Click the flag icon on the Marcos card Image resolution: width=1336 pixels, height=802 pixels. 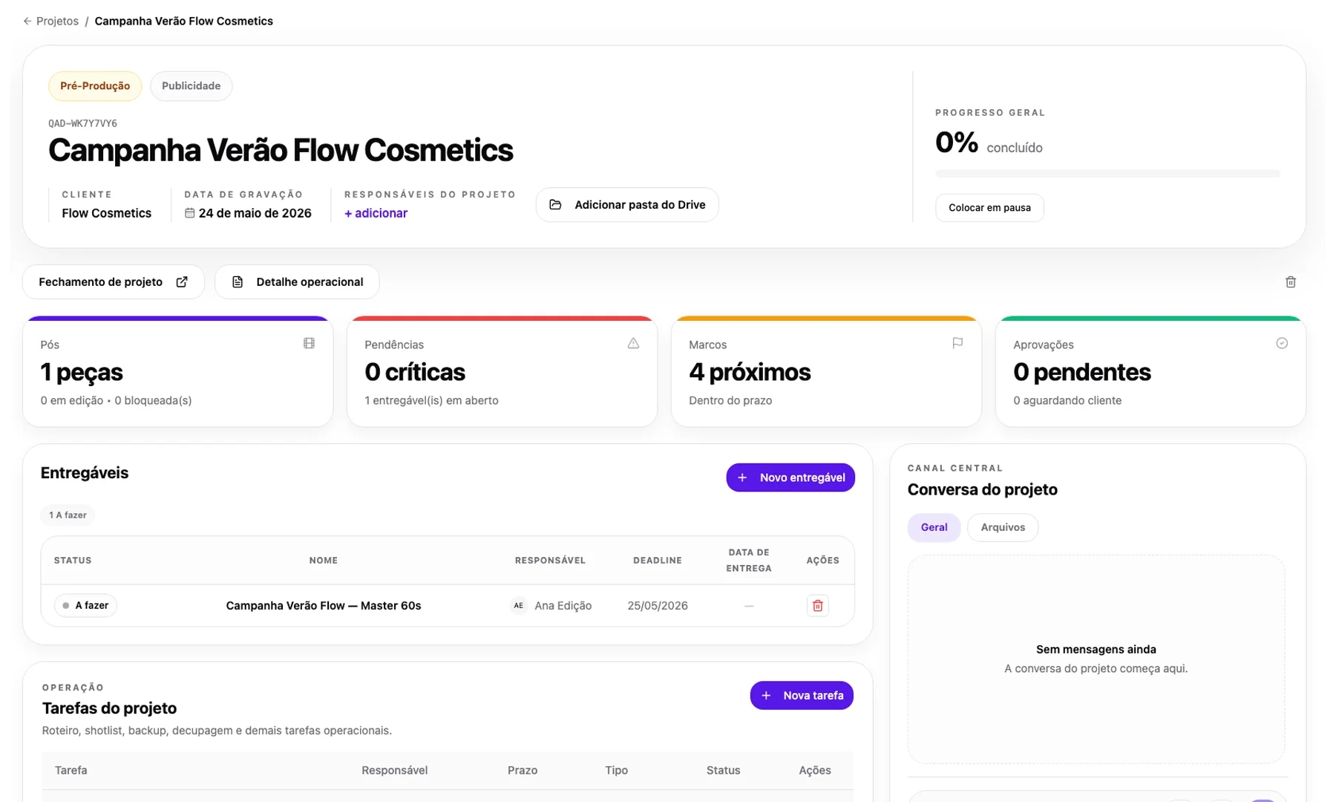[957, 343]
